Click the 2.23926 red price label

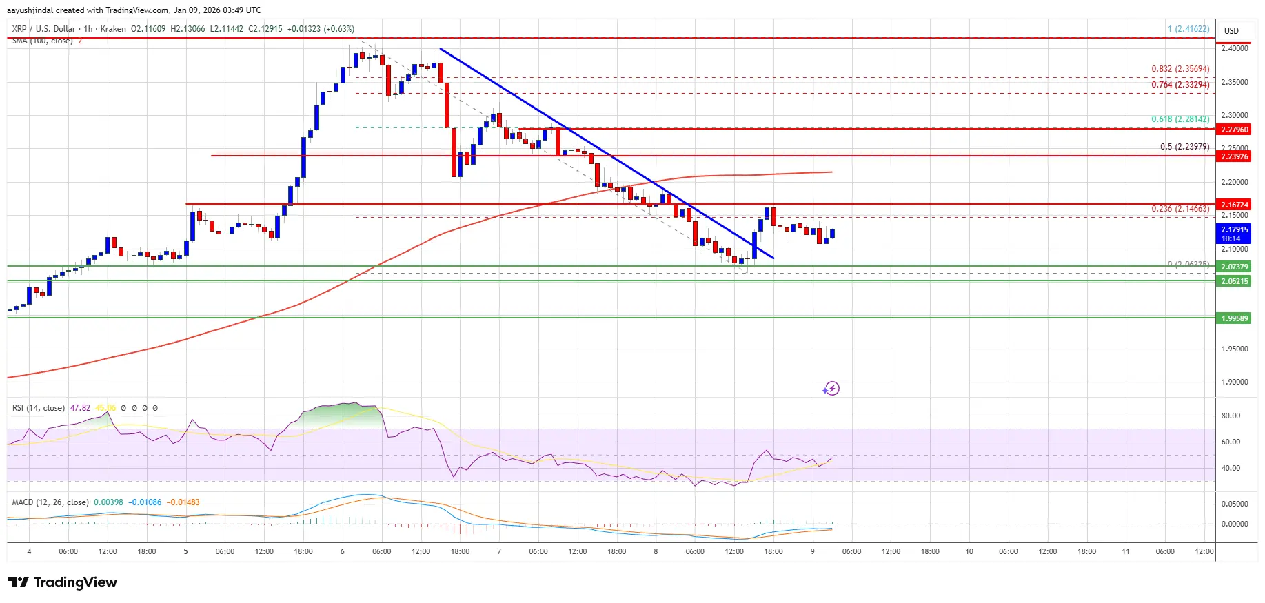[x=1234, y=156]
